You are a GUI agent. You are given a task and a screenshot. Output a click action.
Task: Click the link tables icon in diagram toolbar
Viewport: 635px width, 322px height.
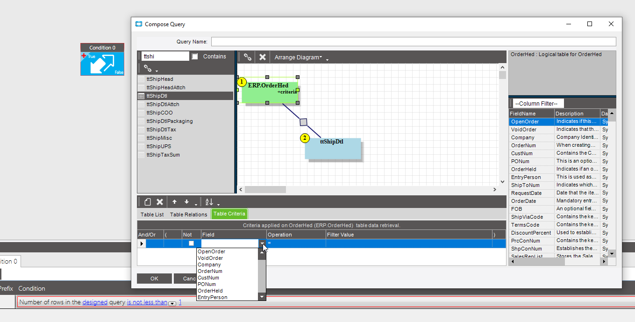(248, 57)
